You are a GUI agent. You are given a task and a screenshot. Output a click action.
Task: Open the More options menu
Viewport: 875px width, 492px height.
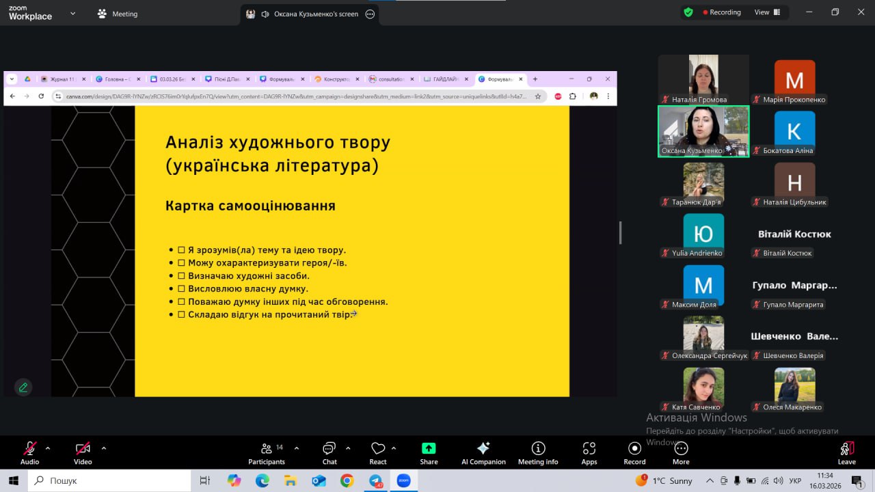point(681,452)
